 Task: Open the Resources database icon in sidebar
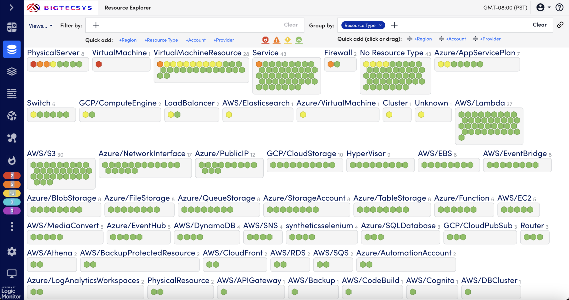12,49
